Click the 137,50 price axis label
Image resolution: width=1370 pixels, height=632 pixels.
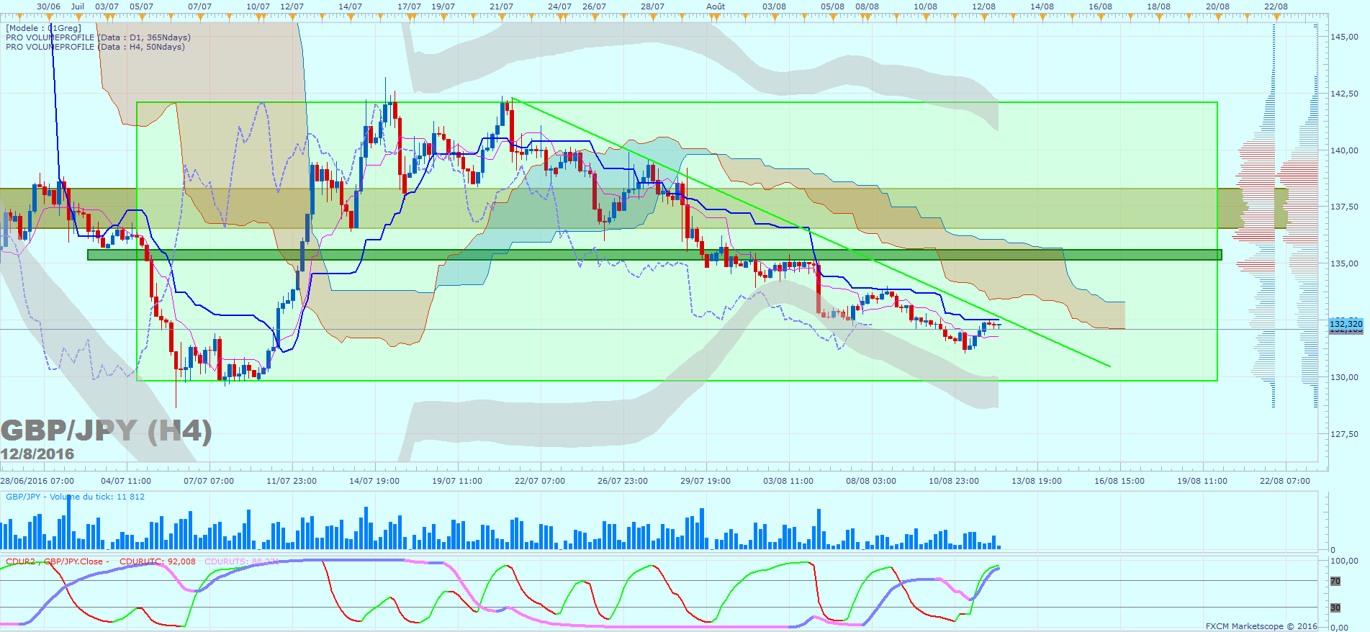1344,207
